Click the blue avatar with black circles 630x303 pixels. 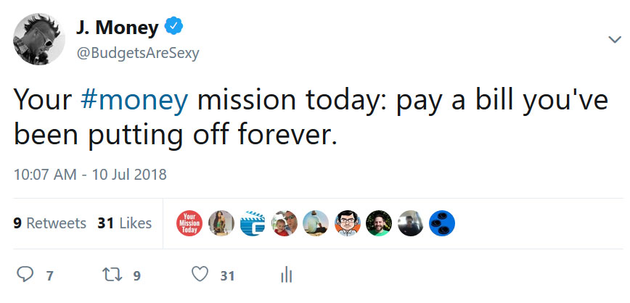(442, 223)
